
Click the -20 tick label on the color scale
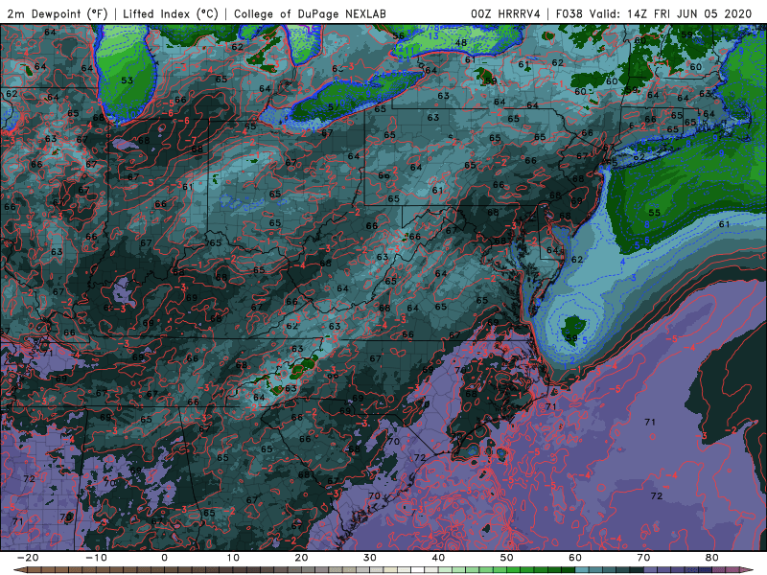tap(28, 558)
